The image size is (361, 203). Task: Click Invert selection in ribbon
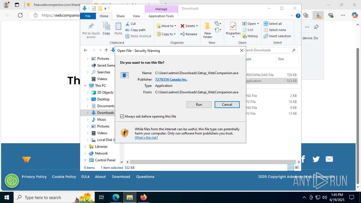[278, 36]
